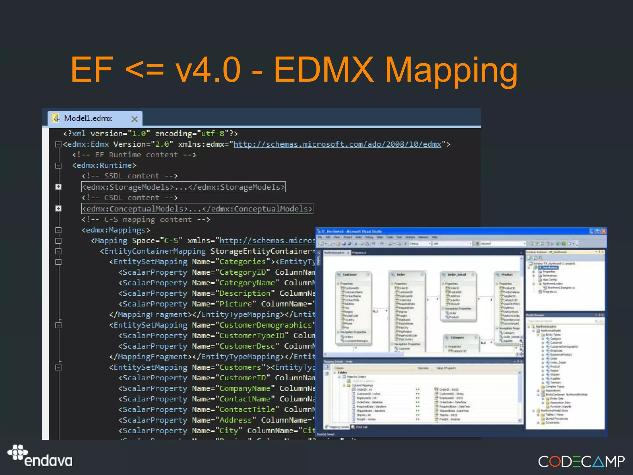Open Debug menu in Visual Studio window
The width and height of the screenshot is (633, 475).
369,237
